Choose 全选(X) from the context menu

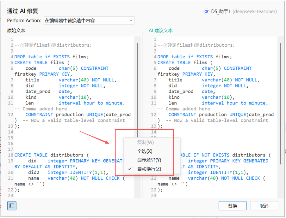145,151
